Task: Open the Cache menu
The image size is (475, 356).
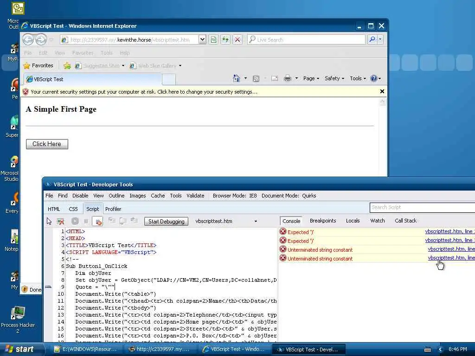Action: coord(158,196)
